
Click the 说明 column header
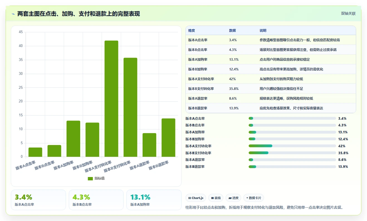tap(263, 31)
